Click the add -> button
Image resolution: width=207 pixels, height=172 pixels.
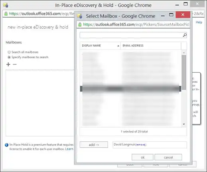coord(94,144)
